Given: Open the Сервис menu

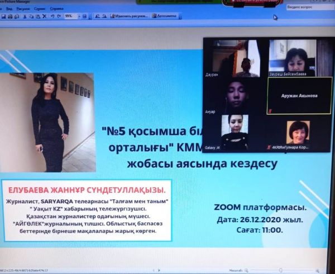Looking at the screenshot, I should [x=41, y=9].
